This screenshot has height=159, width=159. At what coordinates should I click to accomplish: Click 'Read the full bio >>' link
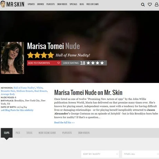pyautogui.click(x=64, y=122)
